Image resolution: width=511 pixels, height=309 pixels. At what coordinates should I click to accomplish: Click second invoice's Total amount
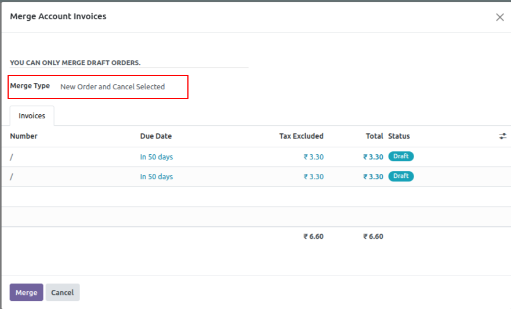(373, 177)
